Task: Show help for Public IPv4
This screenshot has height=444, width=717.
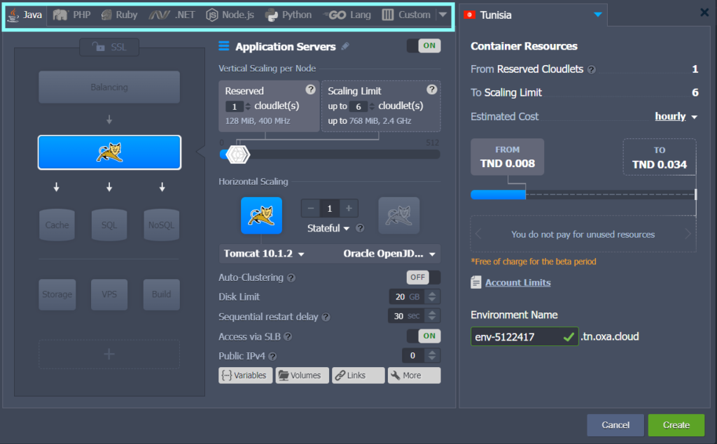Action: pos(272,357)
